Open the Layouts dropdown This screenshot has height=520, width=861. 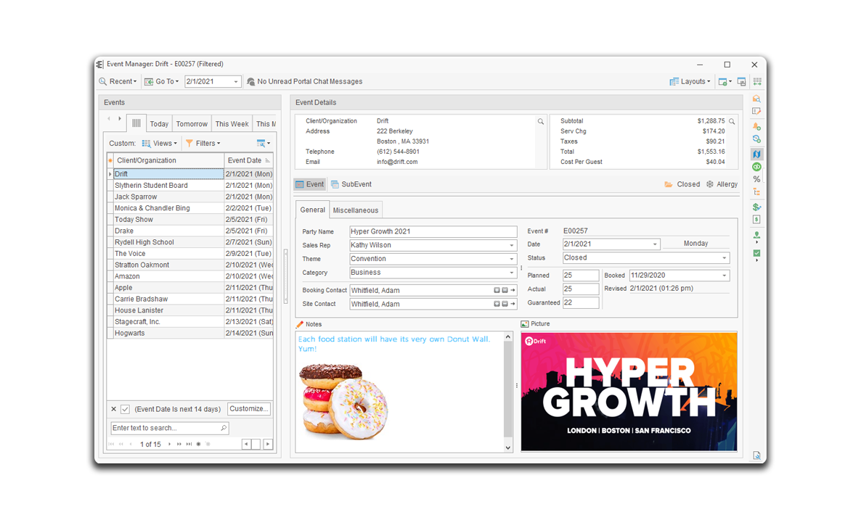[x=690, y=81]
